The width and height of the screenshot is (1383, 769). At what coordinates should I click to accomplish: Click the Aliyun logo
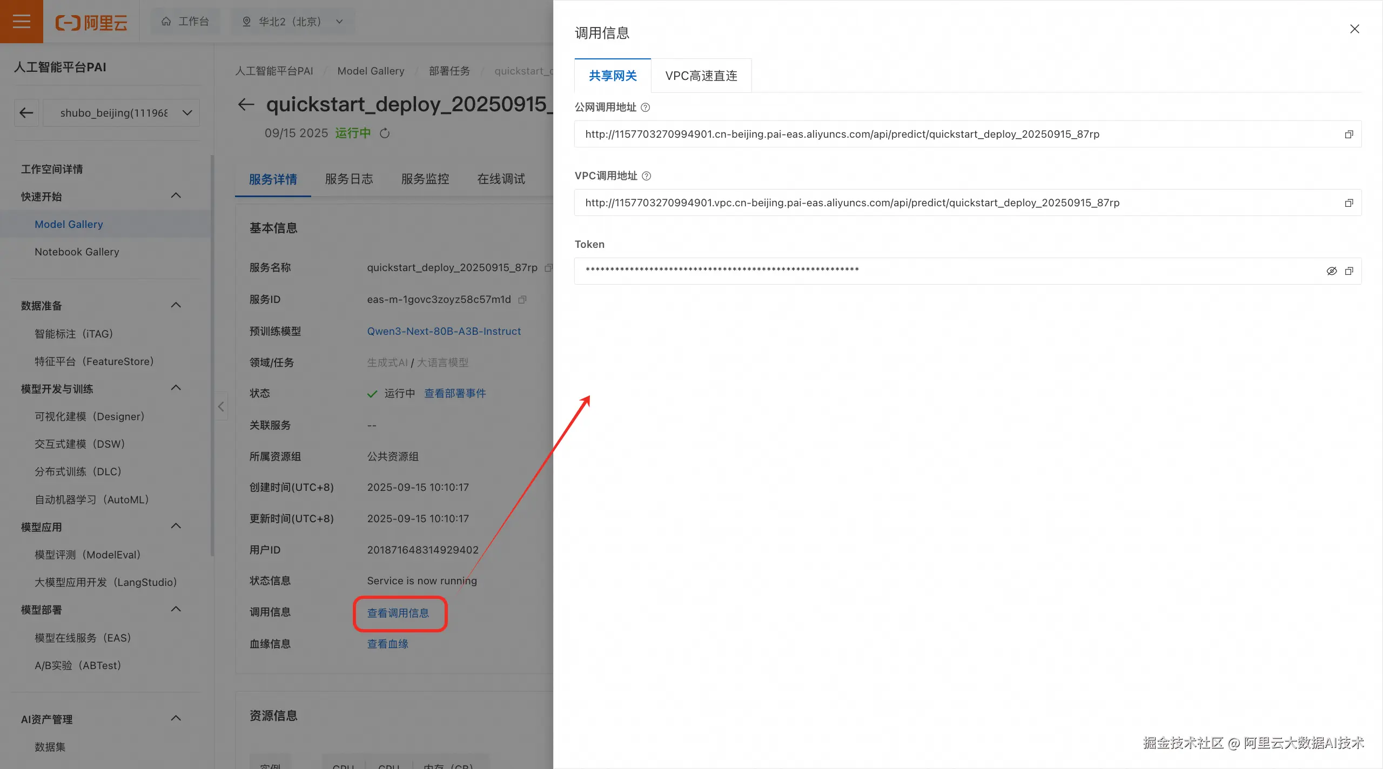(x=91, y=22)
